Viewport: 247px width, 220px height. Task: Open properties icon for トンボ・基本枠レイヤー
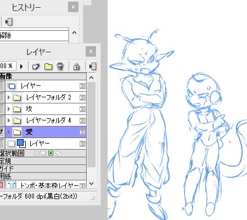coord(82,185)
